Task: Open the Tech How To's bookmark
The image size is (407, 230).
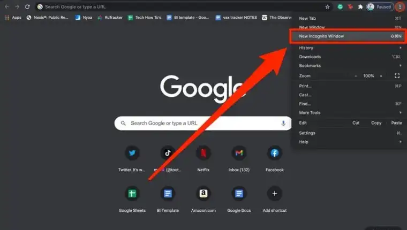Action: (x=145, y=17)
